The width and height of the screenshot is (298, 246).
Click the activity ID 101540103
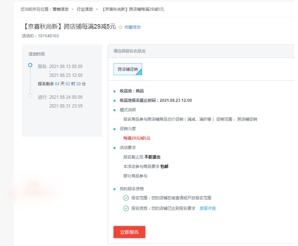pyautogui.click(x=48, y=36)
